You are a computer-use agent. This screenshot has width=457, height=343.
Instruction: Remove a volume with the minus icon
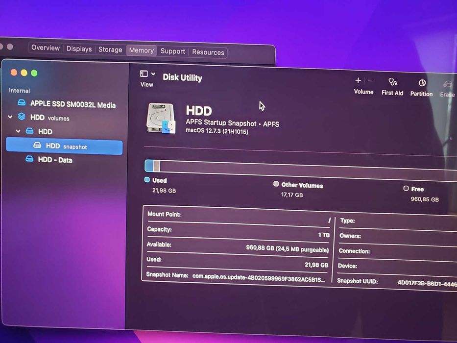click(370, 81)
